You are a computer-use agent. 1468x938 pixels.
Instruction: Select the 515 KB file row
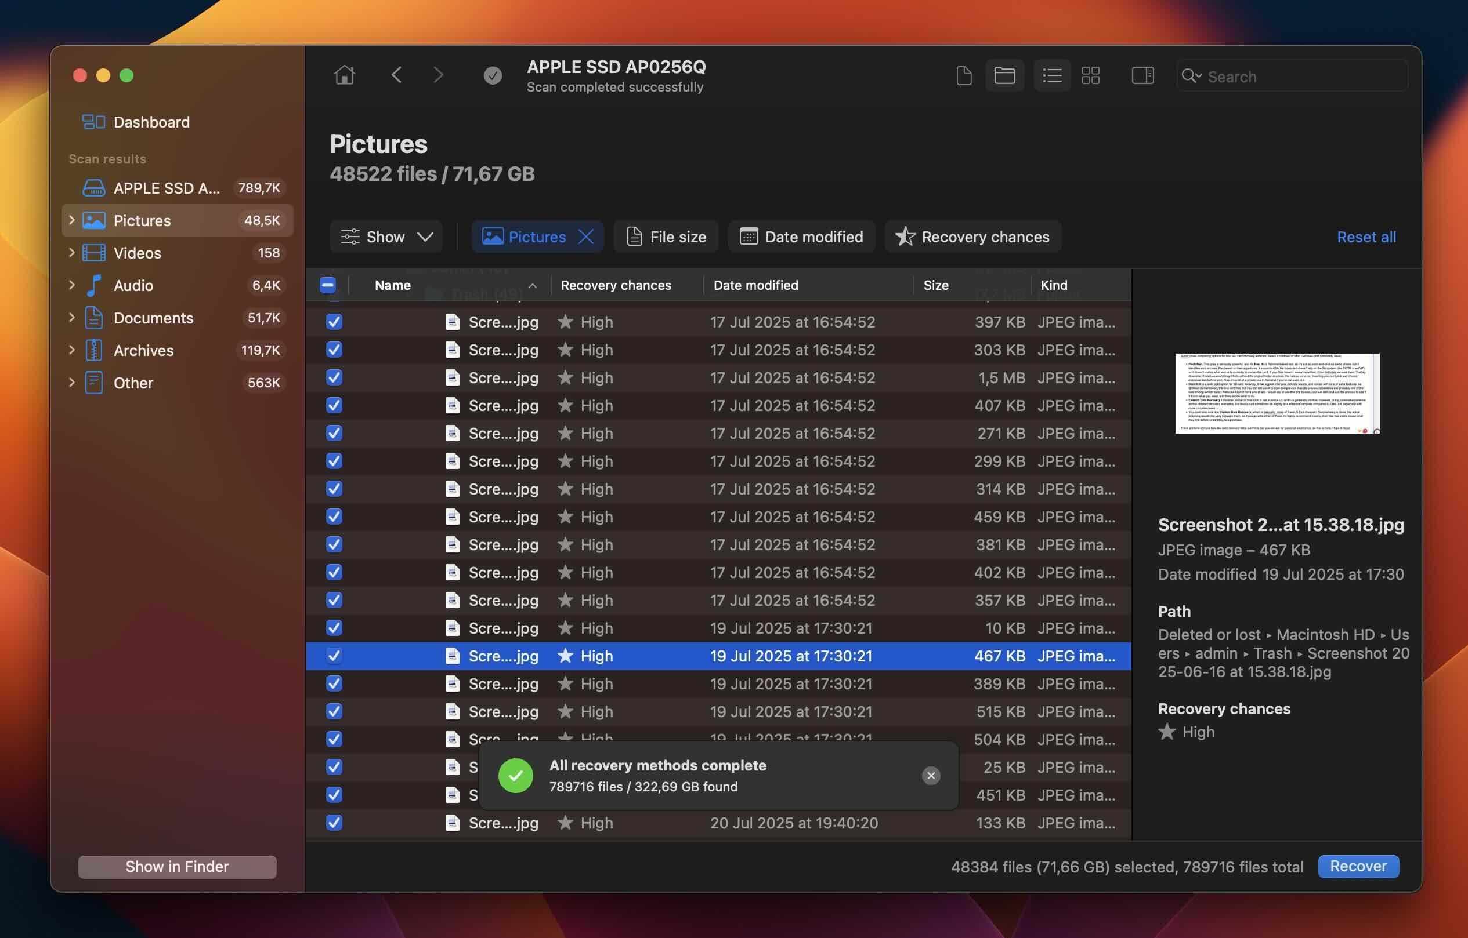[x=718, y=711]
